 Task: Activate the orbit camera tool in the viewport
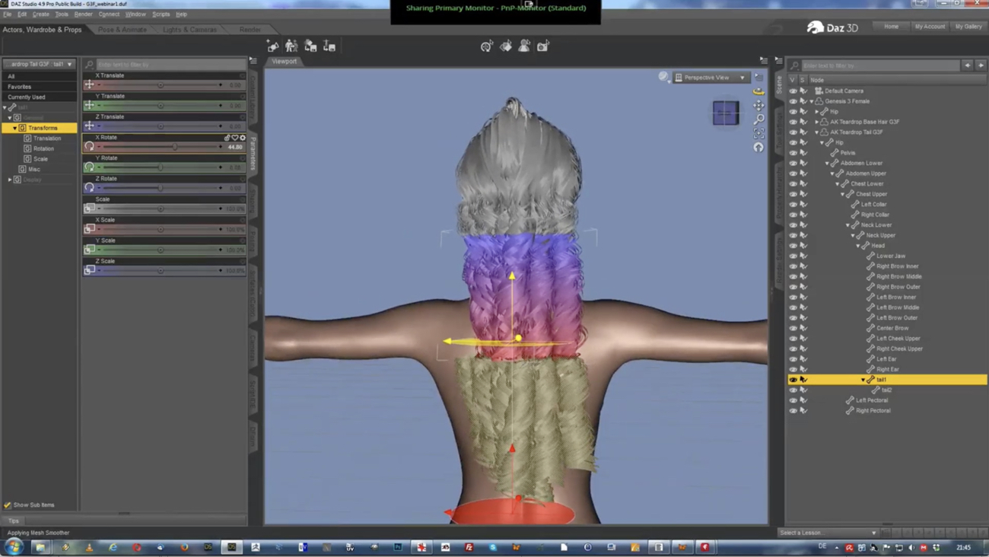coord(758,91)
